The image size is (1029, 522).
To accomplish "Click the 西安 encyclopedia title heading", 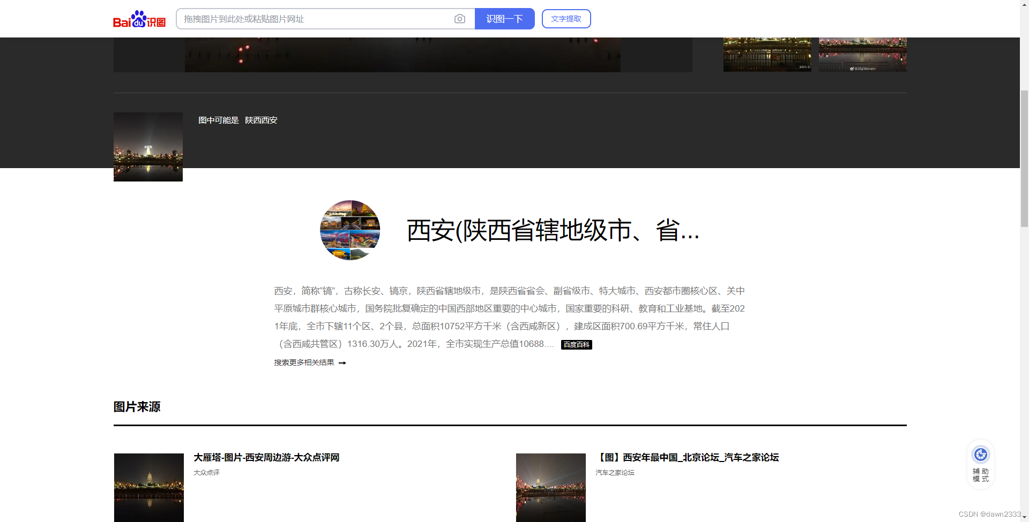I will 552,231.
